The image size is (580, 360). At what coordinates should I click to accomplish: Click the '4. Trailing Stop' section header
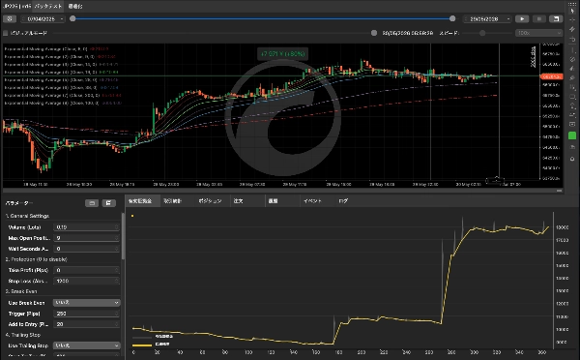pos(23,335)
